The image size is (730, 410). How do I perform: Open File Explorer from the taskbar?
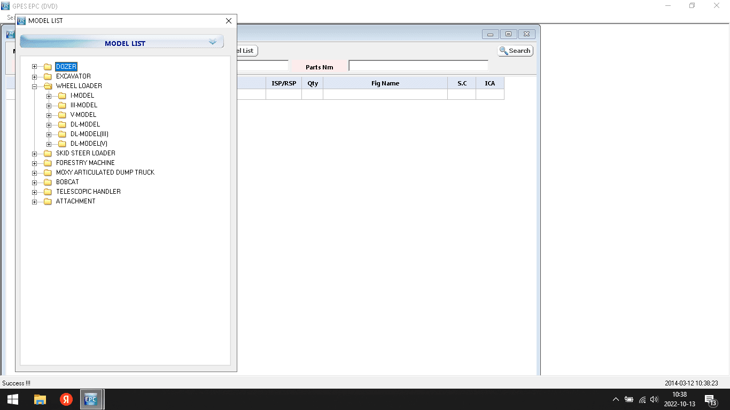(40, 399)
